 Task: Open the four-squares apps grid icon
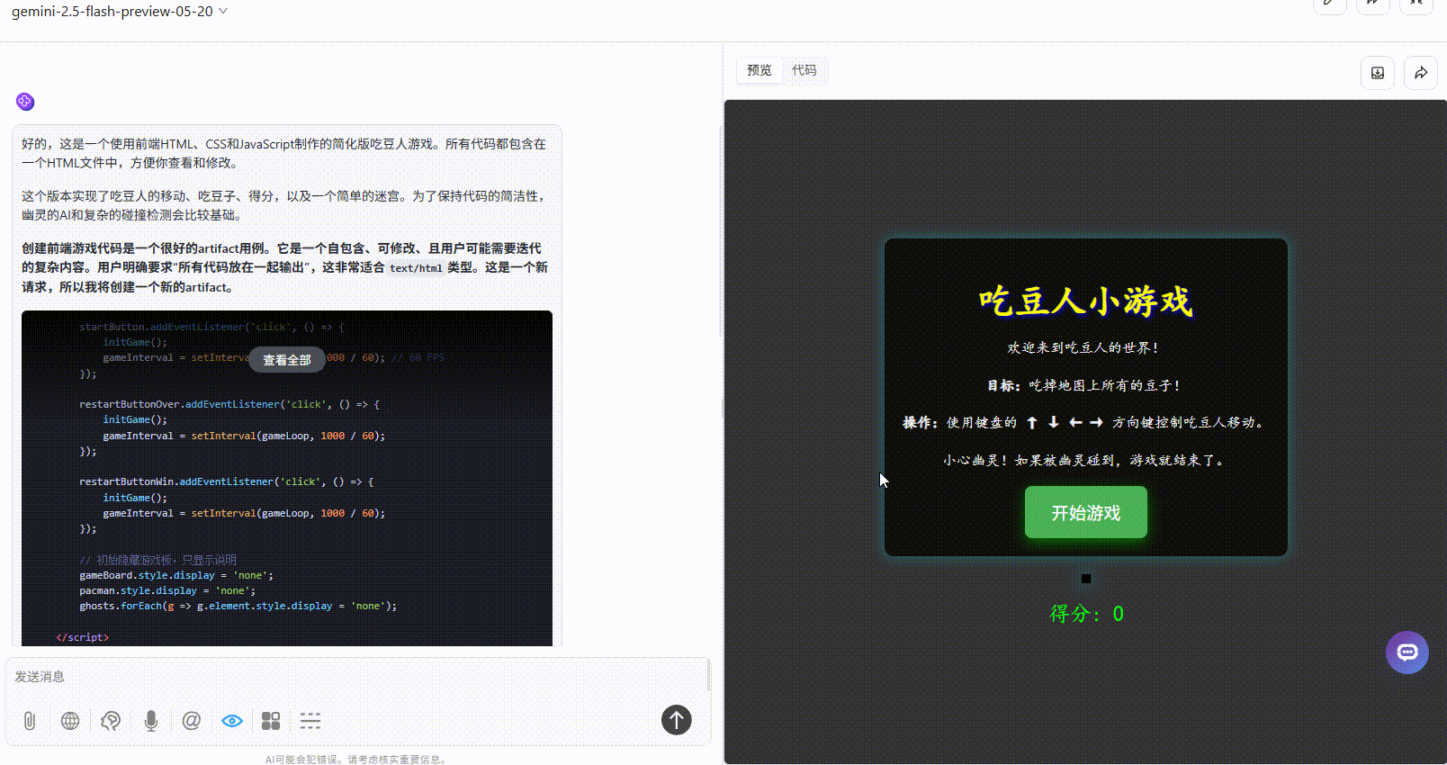click(x=271, y=721)
